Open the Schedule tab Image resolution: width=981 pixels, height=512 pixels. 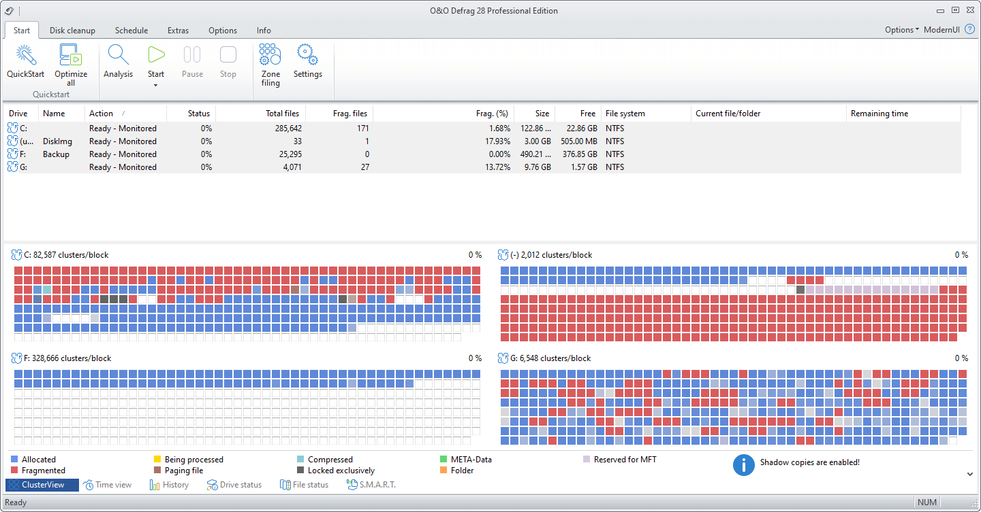[x=131, y=31]
